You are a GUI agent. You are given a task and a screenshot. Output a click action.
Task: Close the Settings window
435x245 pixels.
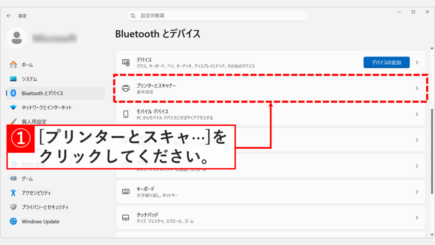(427, 11)
